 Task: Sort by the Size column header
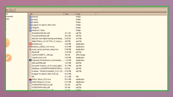(x=69, y=14)
